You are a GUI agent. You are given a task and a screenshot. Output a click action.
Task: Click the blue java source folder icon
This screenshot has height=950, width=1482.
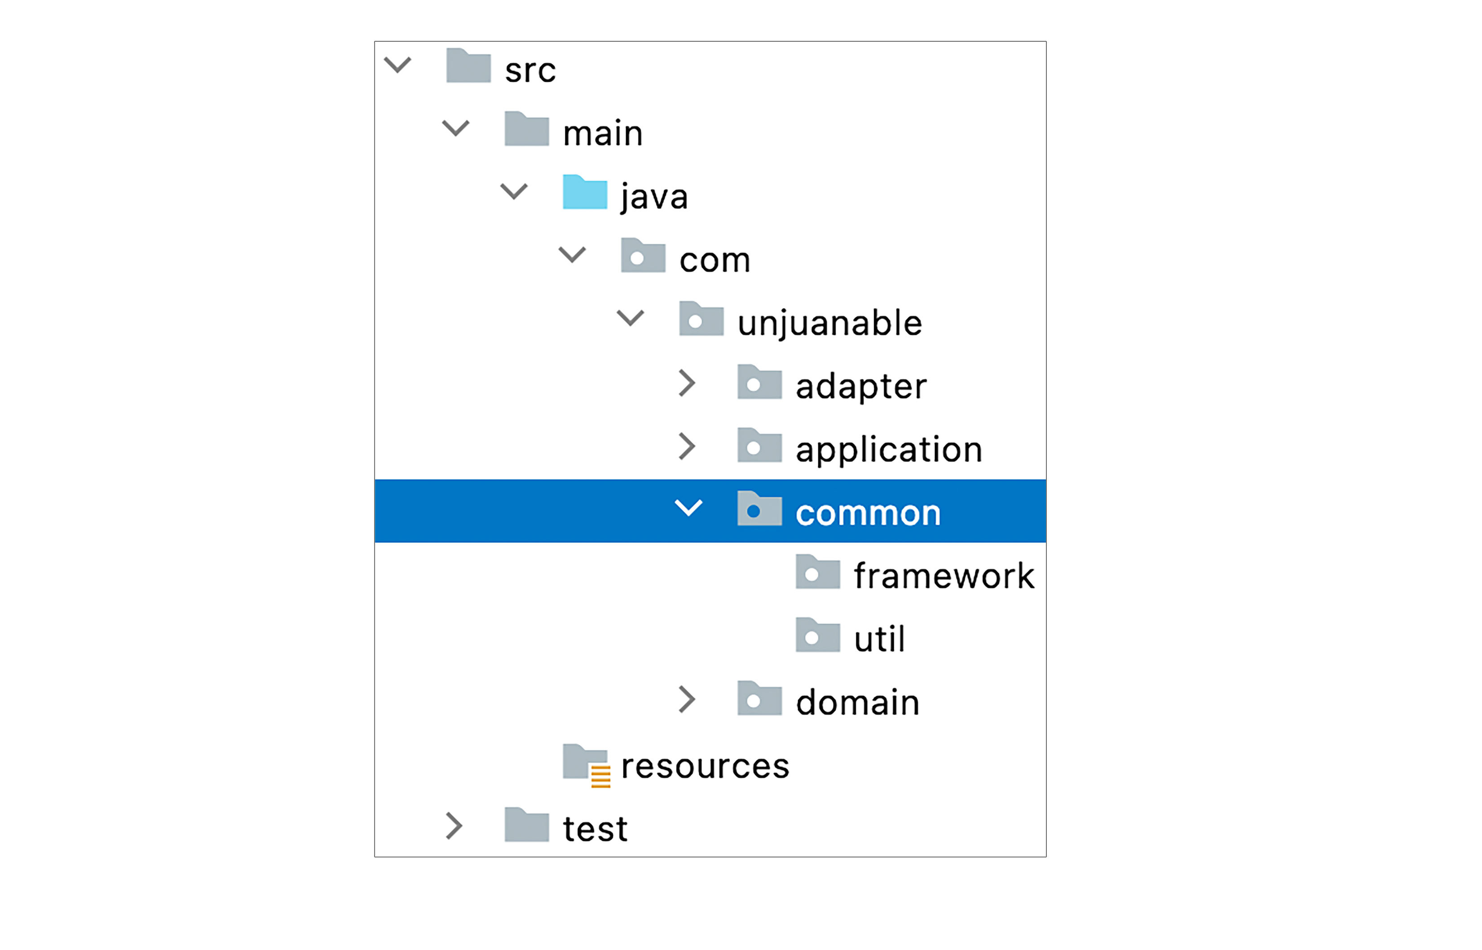tap(585, 193)
